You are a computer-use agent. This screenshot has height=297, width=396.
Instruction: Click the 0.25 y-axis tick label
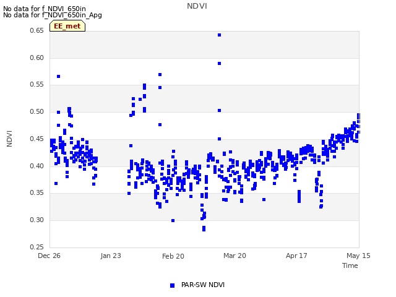pos(37,247)
